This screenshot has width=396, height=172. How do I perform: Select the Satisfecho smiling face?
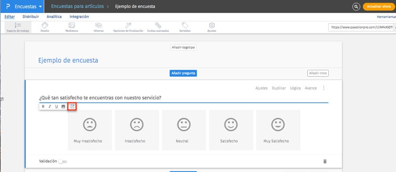pos(231,125)
